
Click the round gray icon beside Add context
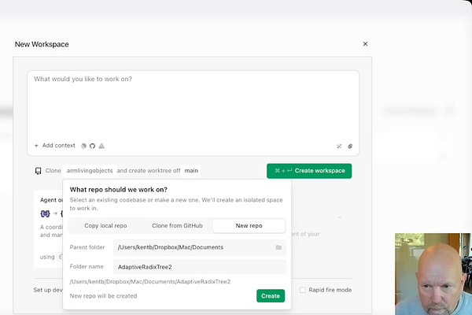click(x=83, y=146)
